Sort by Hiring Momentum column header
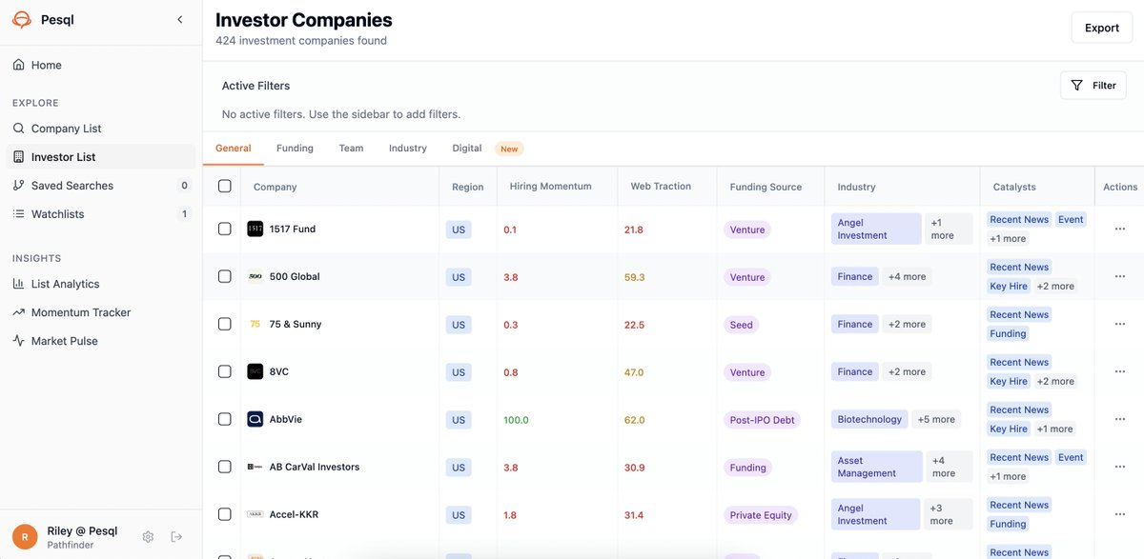The width and height of the screenshot is (1144, 559). click(x=550, y=187)
